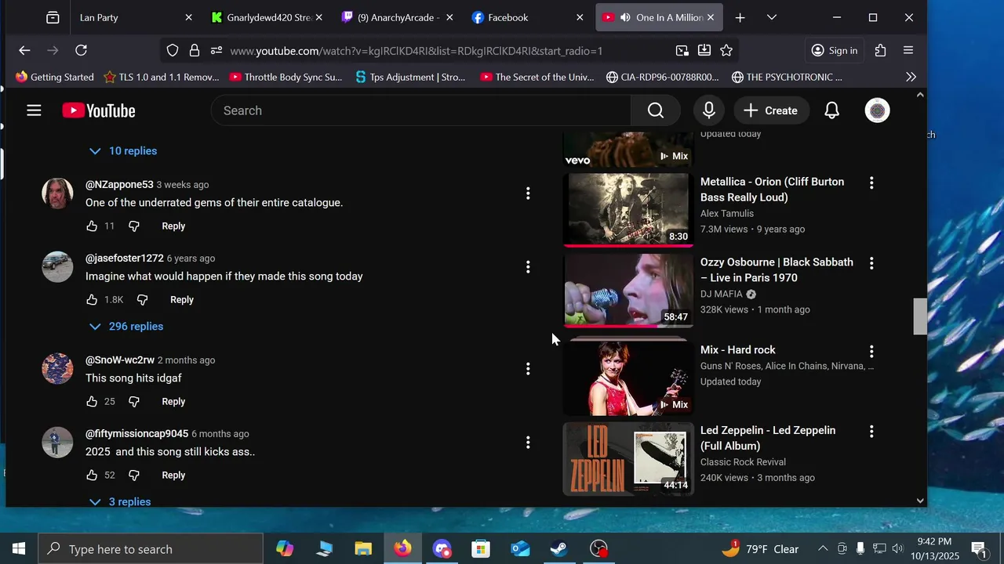Screen dimensions: 1004x564
Task: Reply to the @fiftymissioncap9045 comment
Action: tap(173, 475)
